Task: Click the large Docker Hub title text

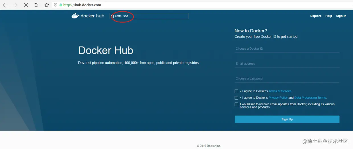Action: (x=106, y=50)
